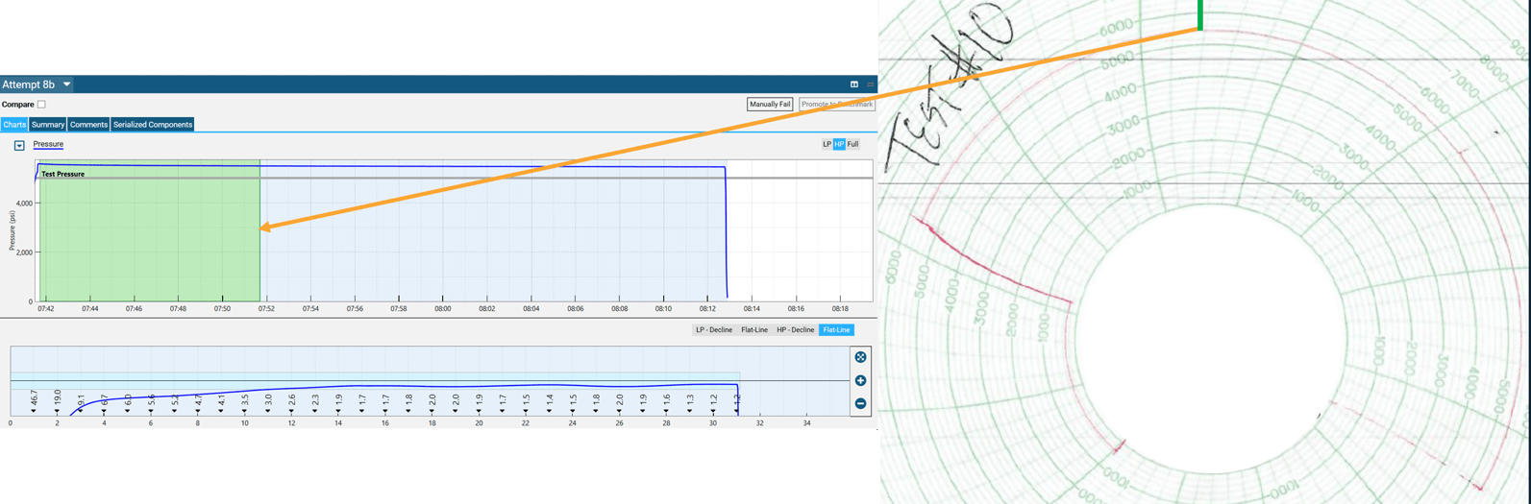This screenshot has height=504, width=1531.
Task: Click the 2,000 pressure axis label
Action: click(x=24, y=252)
